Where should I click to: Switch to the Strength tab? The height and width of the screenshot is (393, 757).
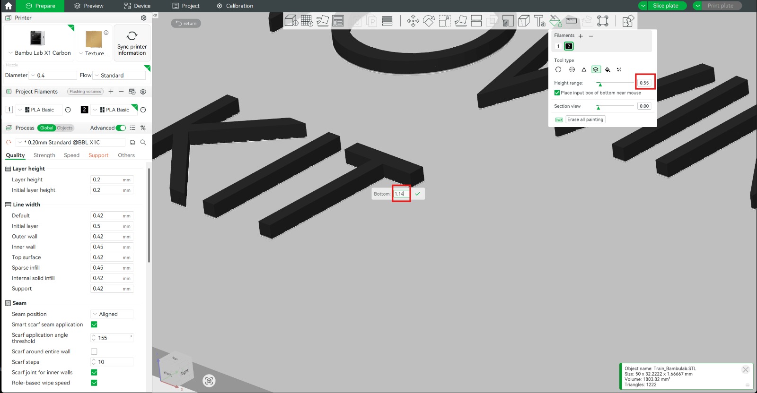tap(44, 155)
